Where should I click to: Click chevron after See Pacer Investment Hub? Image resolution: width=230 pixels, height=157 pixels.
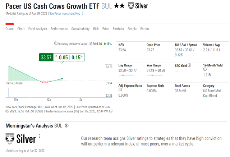coord(83,14)
